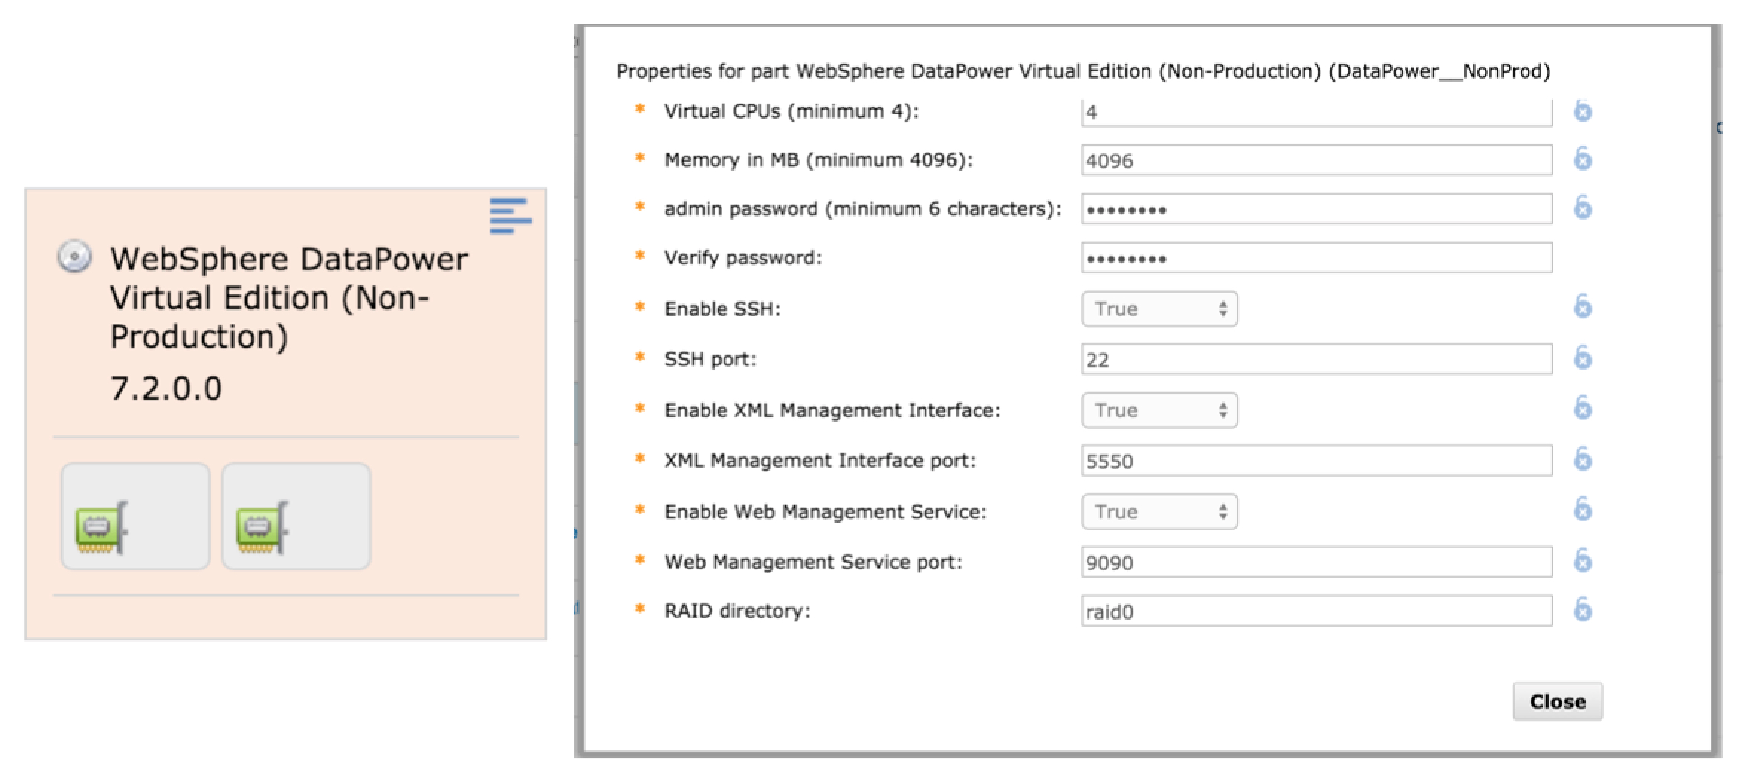The height and width of the screenshot is (777, 1742).
Task: Toggle lock icon for XML Management Interface port
Action: click(1583, 459)
